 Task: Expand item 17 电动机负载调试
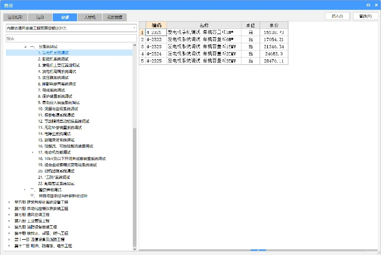point(33,152)
